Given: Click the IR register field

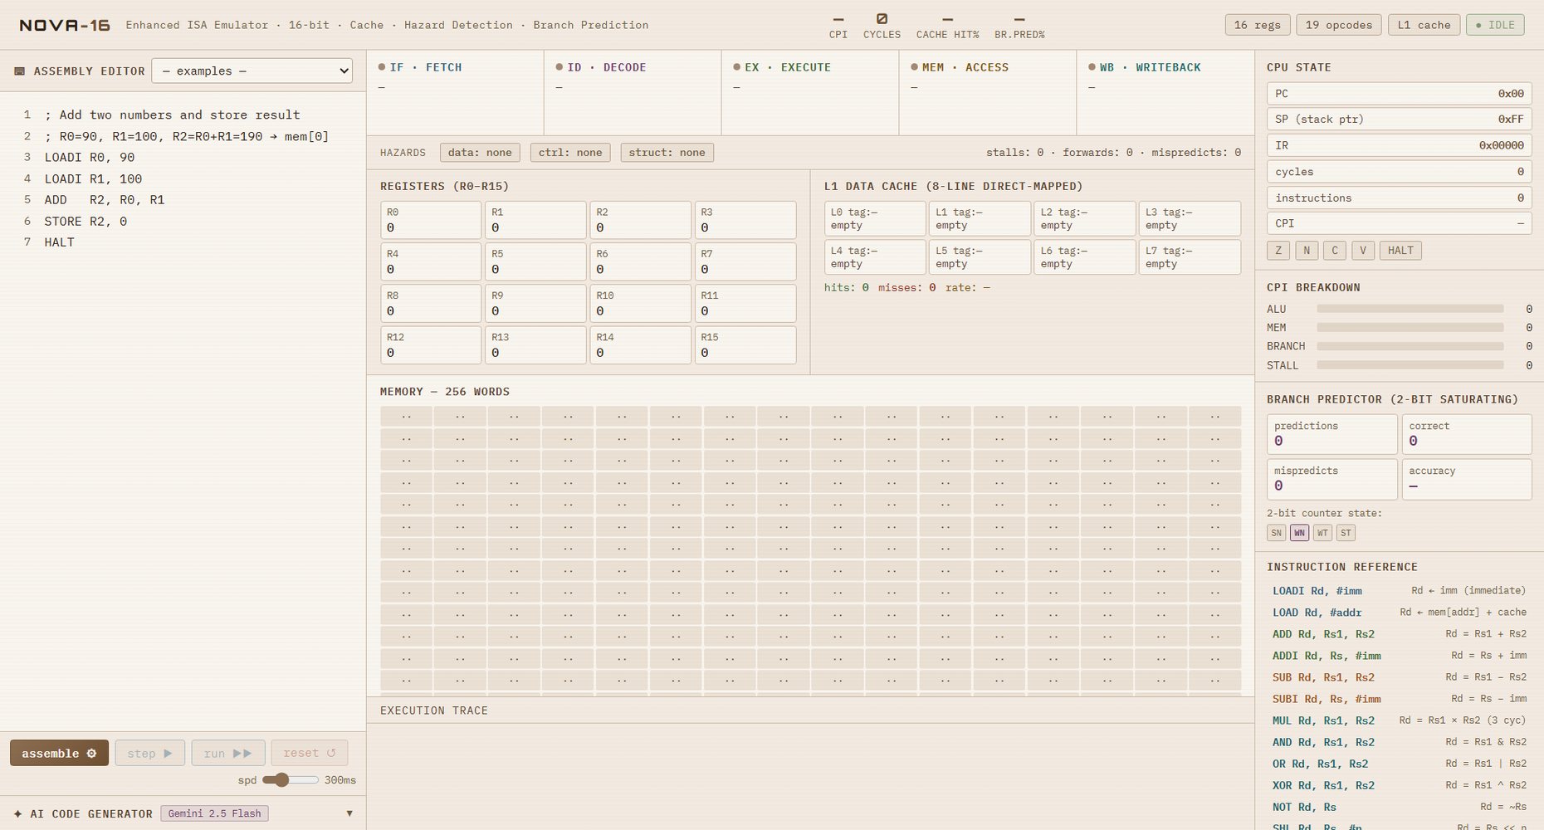Looking at the screenshot, I should [x=1400, y=145].
